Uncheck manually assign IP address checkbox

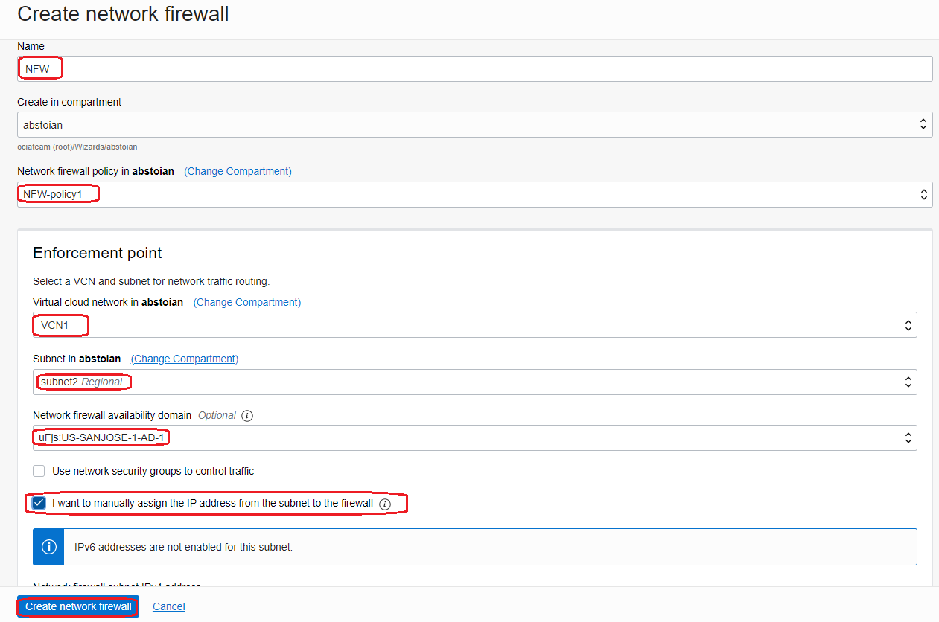pyautogui.click(x=39, y=504)
